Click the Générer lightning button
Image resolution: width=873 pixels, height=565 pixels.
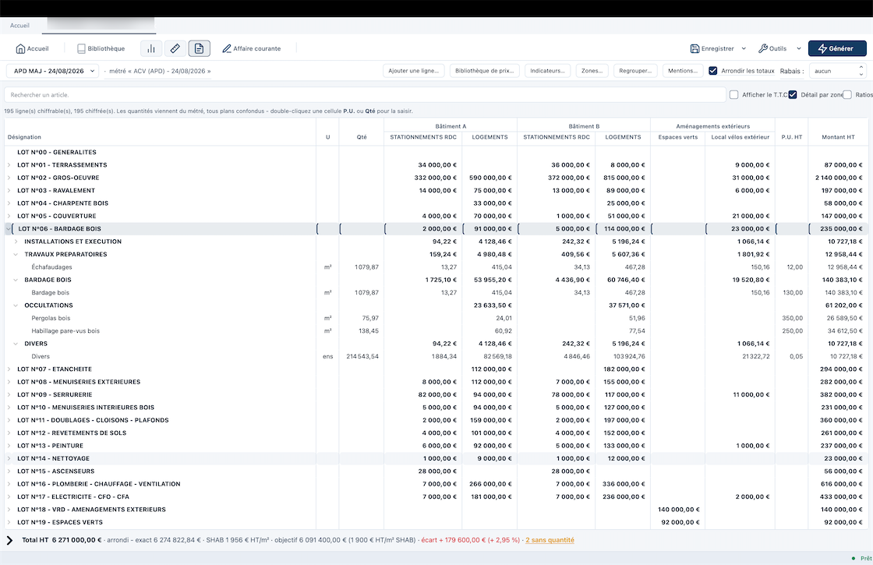point(837,48)
